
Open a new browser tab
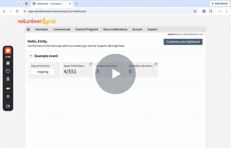(x=76, y=4)
